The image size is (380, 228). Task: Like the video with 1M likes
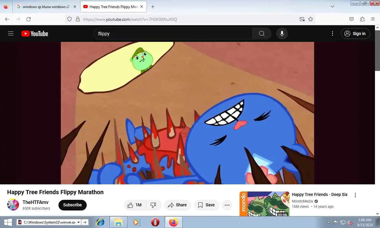134,205
